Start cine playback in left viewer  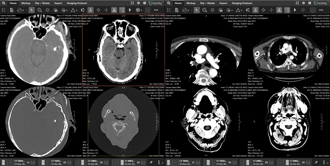tap(130, 10)
